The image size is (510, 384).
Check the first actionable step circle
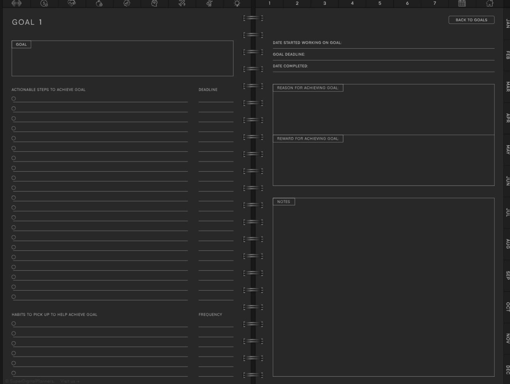(x=14, y=99)
